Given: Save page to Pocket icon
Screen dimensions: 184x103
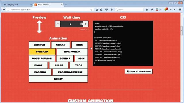Looking at the screenshot, I should 106,9.
